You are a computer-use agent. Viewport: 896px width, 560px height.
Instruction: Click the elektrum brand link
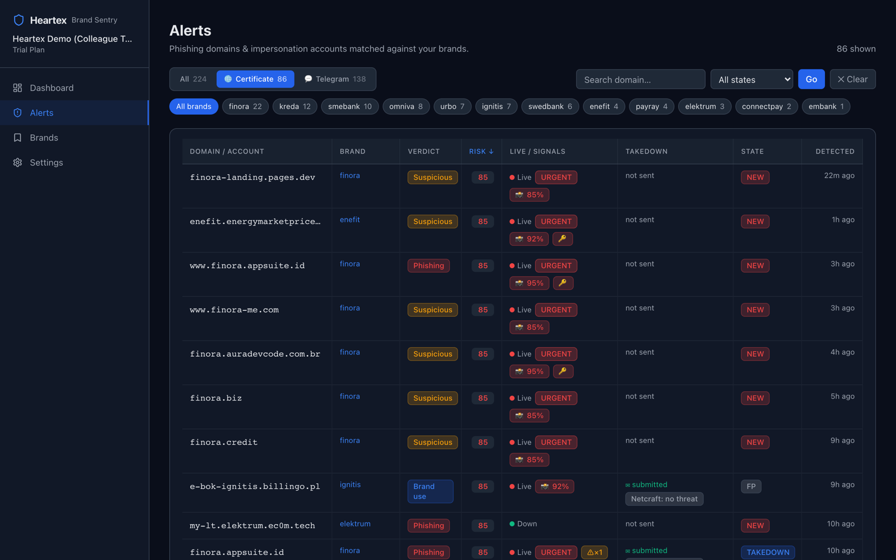pos(355,524)
